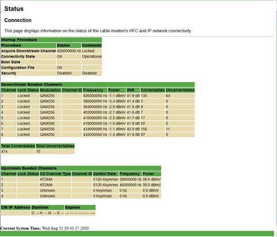The width and height of the screenshot is (277, 237).
Task: Click the 11 uncorrectables value
Action: tap(168, 129)
